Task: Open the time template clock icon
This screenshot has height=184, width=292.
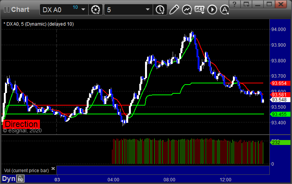Action: point(160,10)
